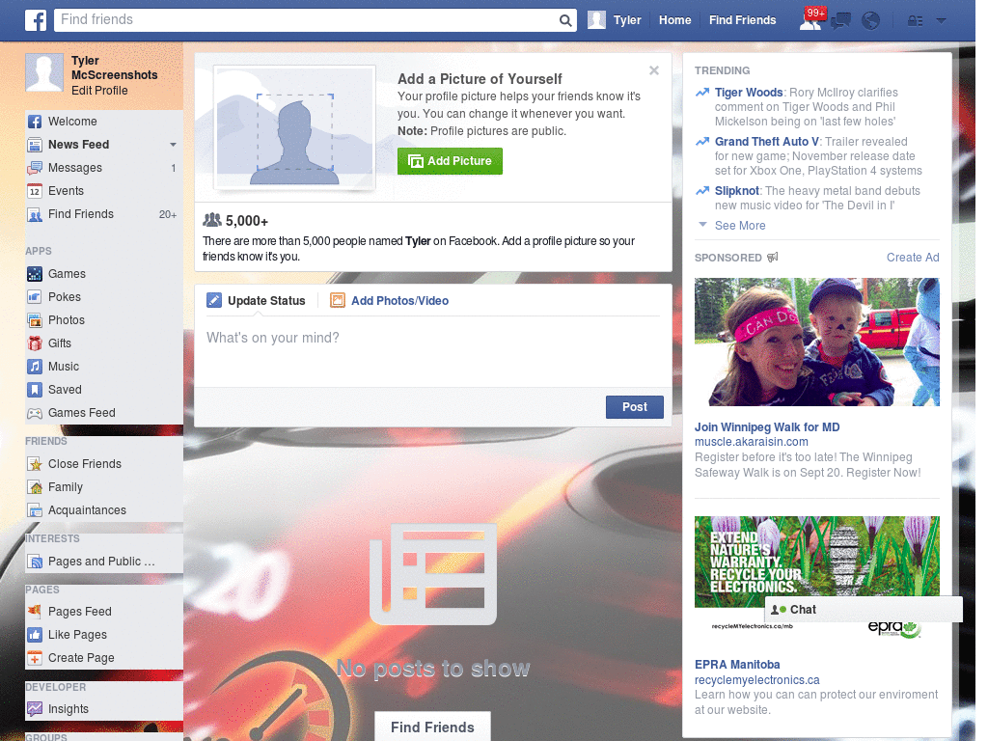The image size is (988, 741).
Task: Open muscle.akaraisin.com ad link
Action: (x=751, y=442)
